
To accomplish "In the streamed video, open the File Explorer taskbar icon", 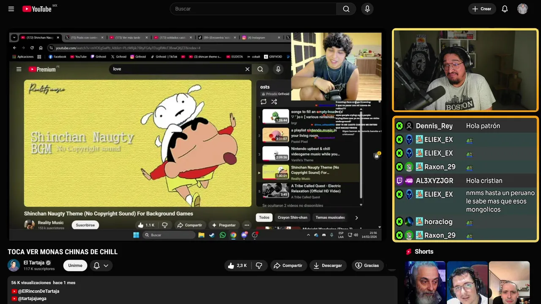I will click(201, 235).
